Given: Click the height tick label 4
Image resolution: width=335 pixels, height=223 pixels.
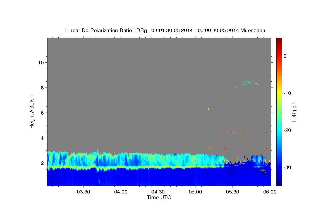Looking at the screenshot, I should click(42, 138).
